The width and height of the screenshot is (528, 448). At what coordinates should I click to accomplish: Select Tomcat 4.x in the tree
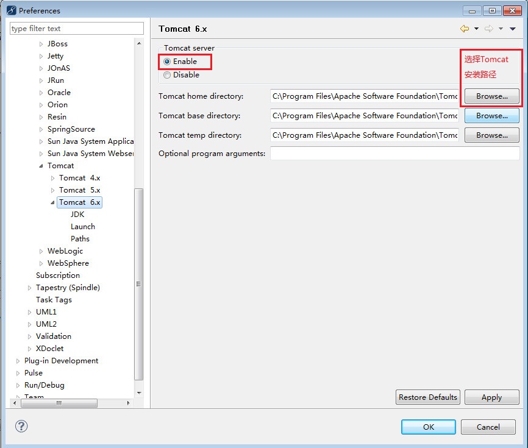click(79, 177)
